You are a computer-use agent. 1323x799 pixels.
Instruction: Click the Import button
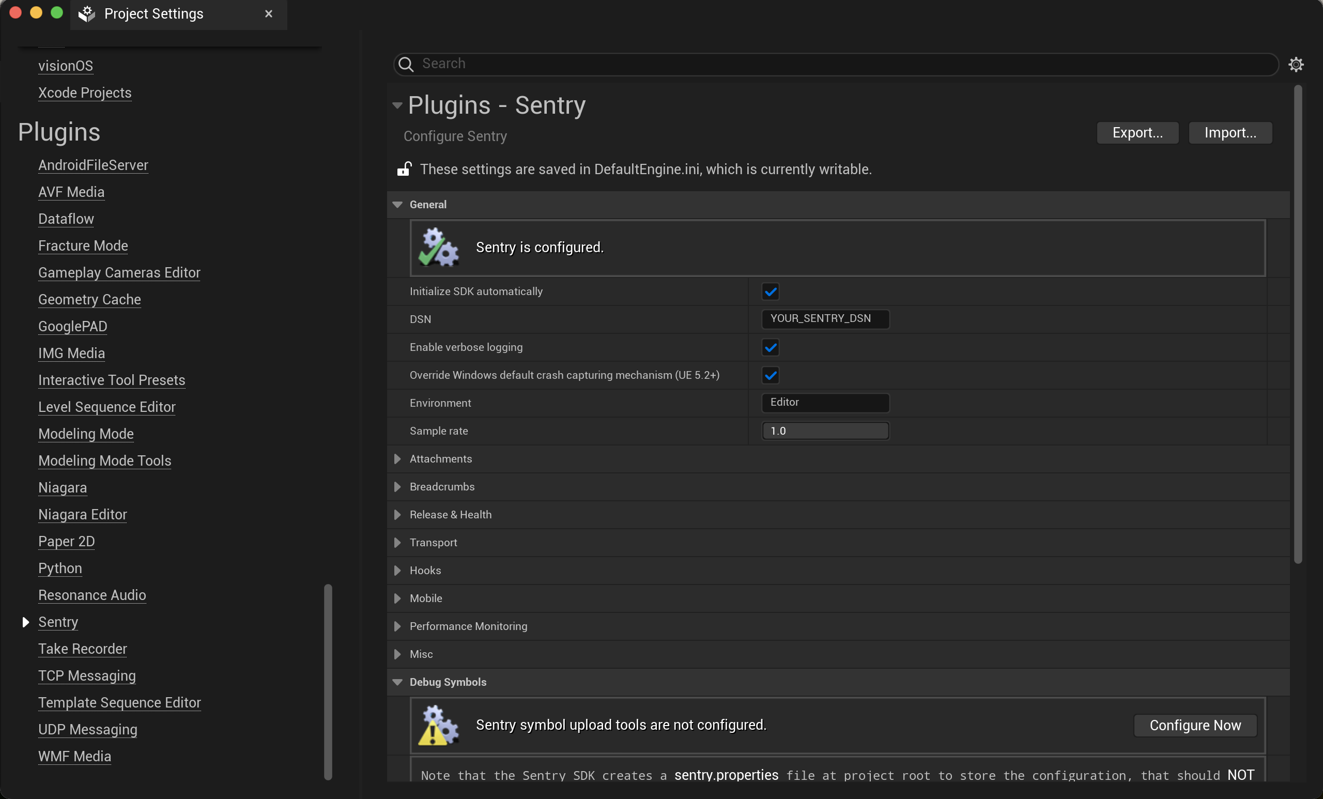(1230, 133)
